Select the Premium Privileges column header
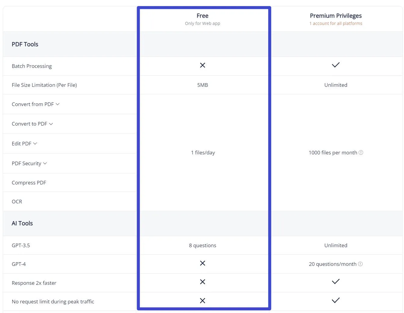404x313 pixels. [336, 16]
